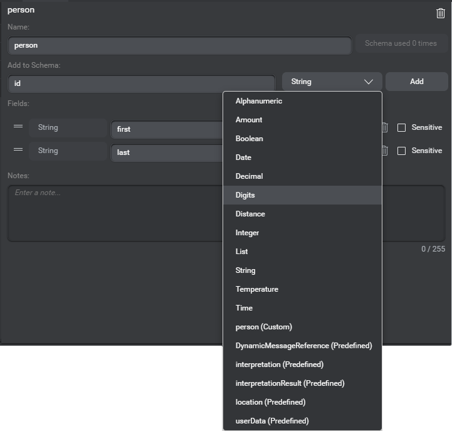452x431 pixels.
Task: Click the Schema used 0 times button
Action: point(401,44)
